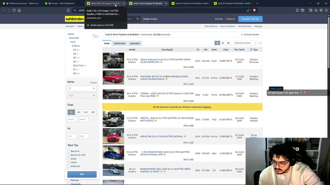
Task: Click vehicle category icon in sidebar
Action: click(x=95, y=36)
